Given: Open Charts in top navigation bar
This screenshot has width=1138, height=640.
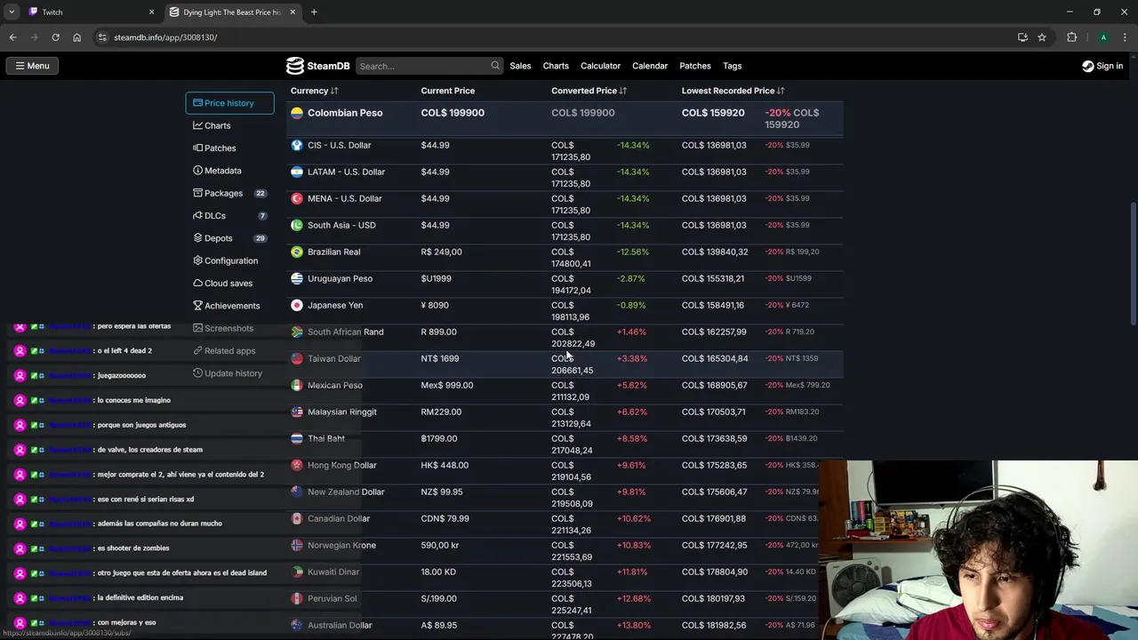Looking at the screenshot, I should (556, 66).
